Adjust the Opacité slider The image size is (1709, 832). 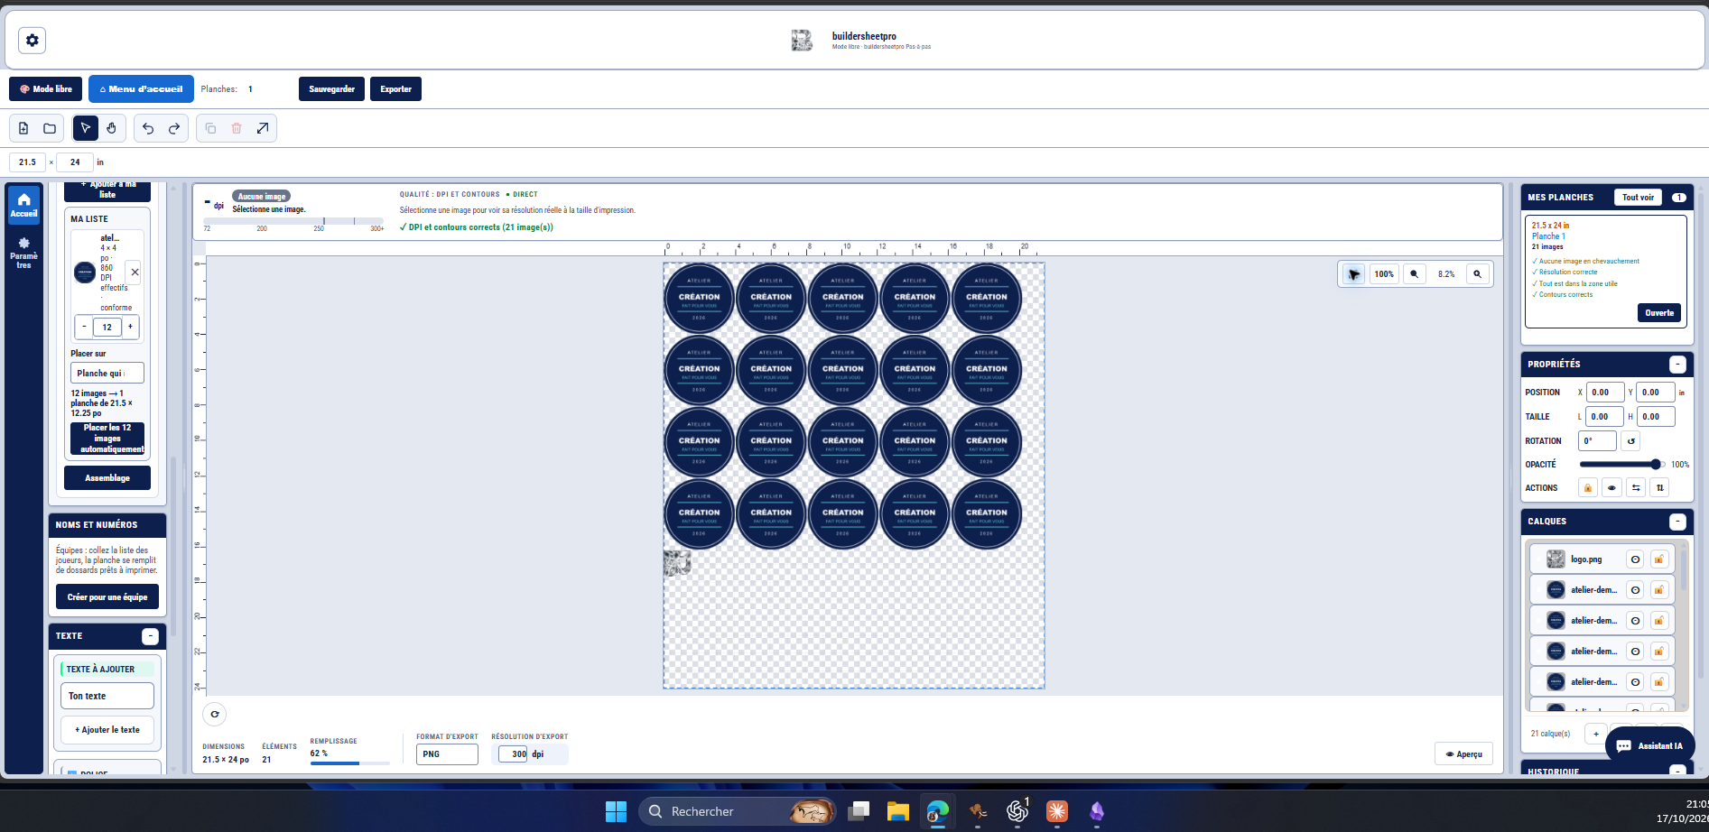1621,465
